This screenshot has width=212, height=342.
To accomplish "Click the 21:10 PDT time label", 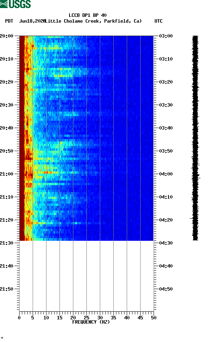I will (x=7, y=197).
